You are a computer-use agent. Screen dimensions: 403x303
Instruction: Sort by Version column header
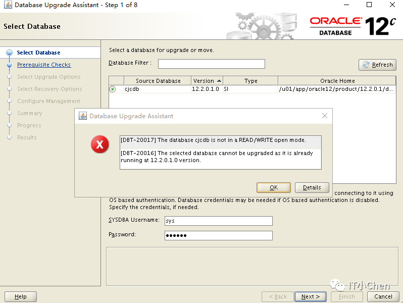[207, 81]
